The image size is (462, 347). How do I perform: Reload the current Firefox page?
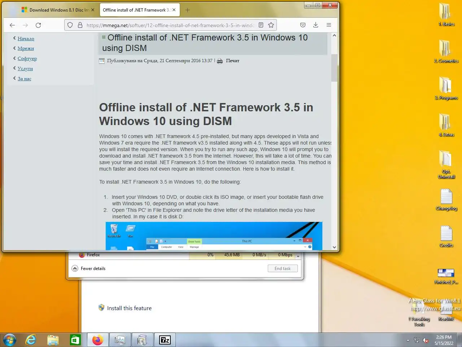(38, 25)
